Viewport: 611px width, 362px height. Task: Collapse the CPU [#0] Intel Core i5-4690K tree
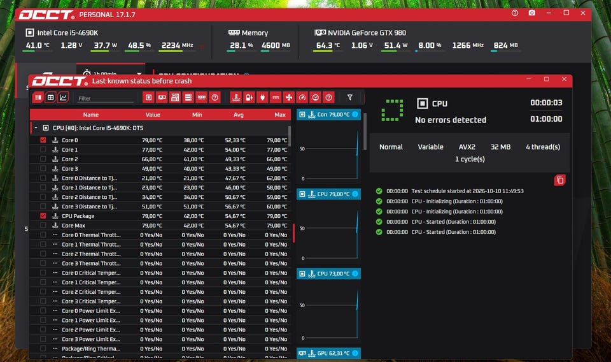[x=36, y=128]
